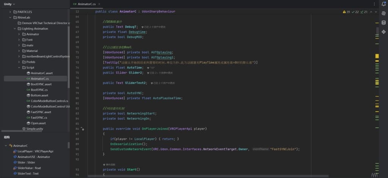Go to previous highlighted problem arrow
Viewport: 388px width, 178px height.
(x=371, y=12)
